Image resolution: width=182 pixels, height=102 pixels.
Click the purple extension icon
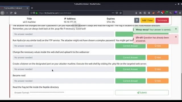(175, 12)
